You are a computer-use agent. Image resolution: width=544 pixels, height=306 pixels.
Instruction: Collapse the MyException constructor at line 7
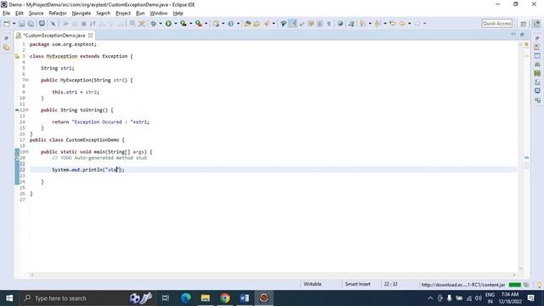tap(27, 80)
